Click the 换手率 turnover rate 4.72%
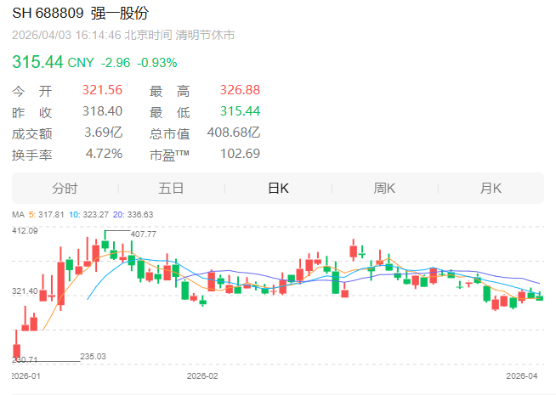This screenshot has width=556, height=395. click(104, 154)
